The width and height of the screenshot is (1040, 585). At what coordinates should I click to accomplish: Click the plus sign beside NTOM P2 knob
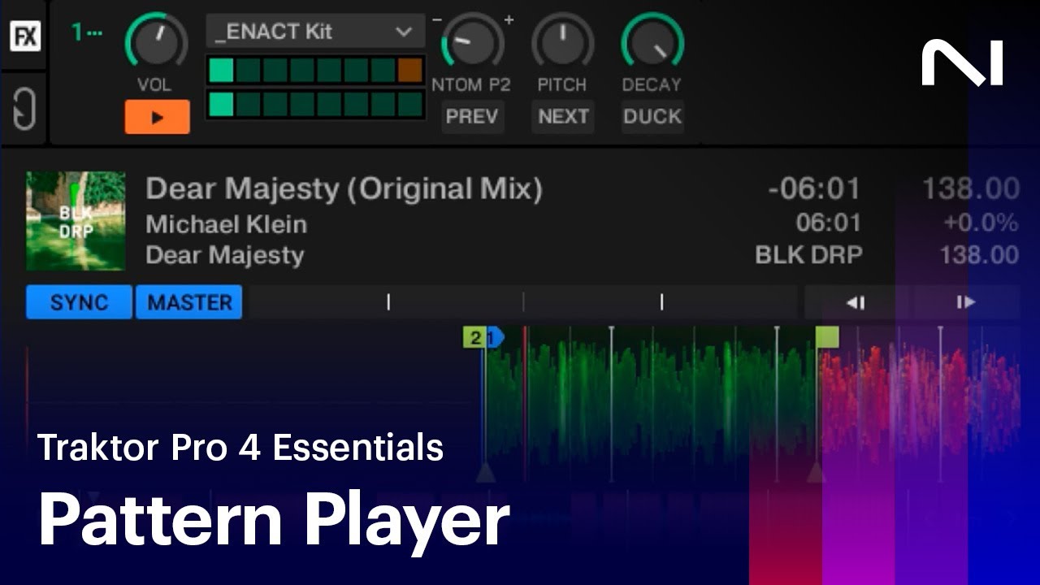click(509, 19)
